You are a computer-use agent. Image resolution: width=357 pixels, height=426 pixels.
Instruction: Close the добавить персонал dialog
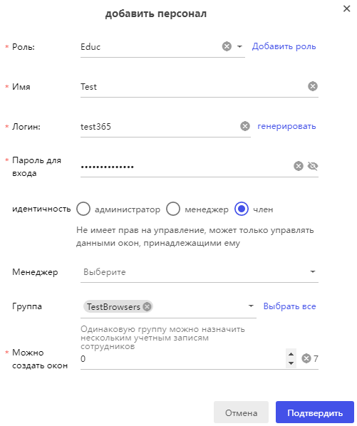pyautogui.click(x=347, y=9)
